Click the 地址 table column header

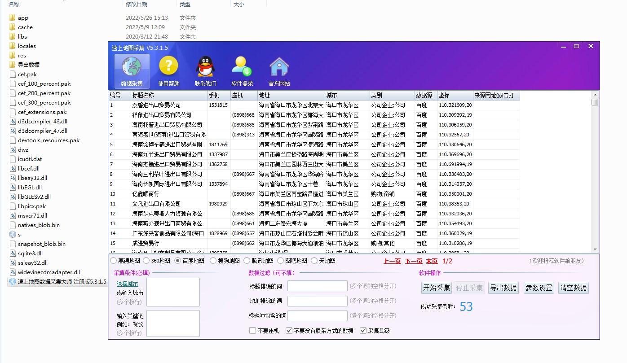click(291, 96)
